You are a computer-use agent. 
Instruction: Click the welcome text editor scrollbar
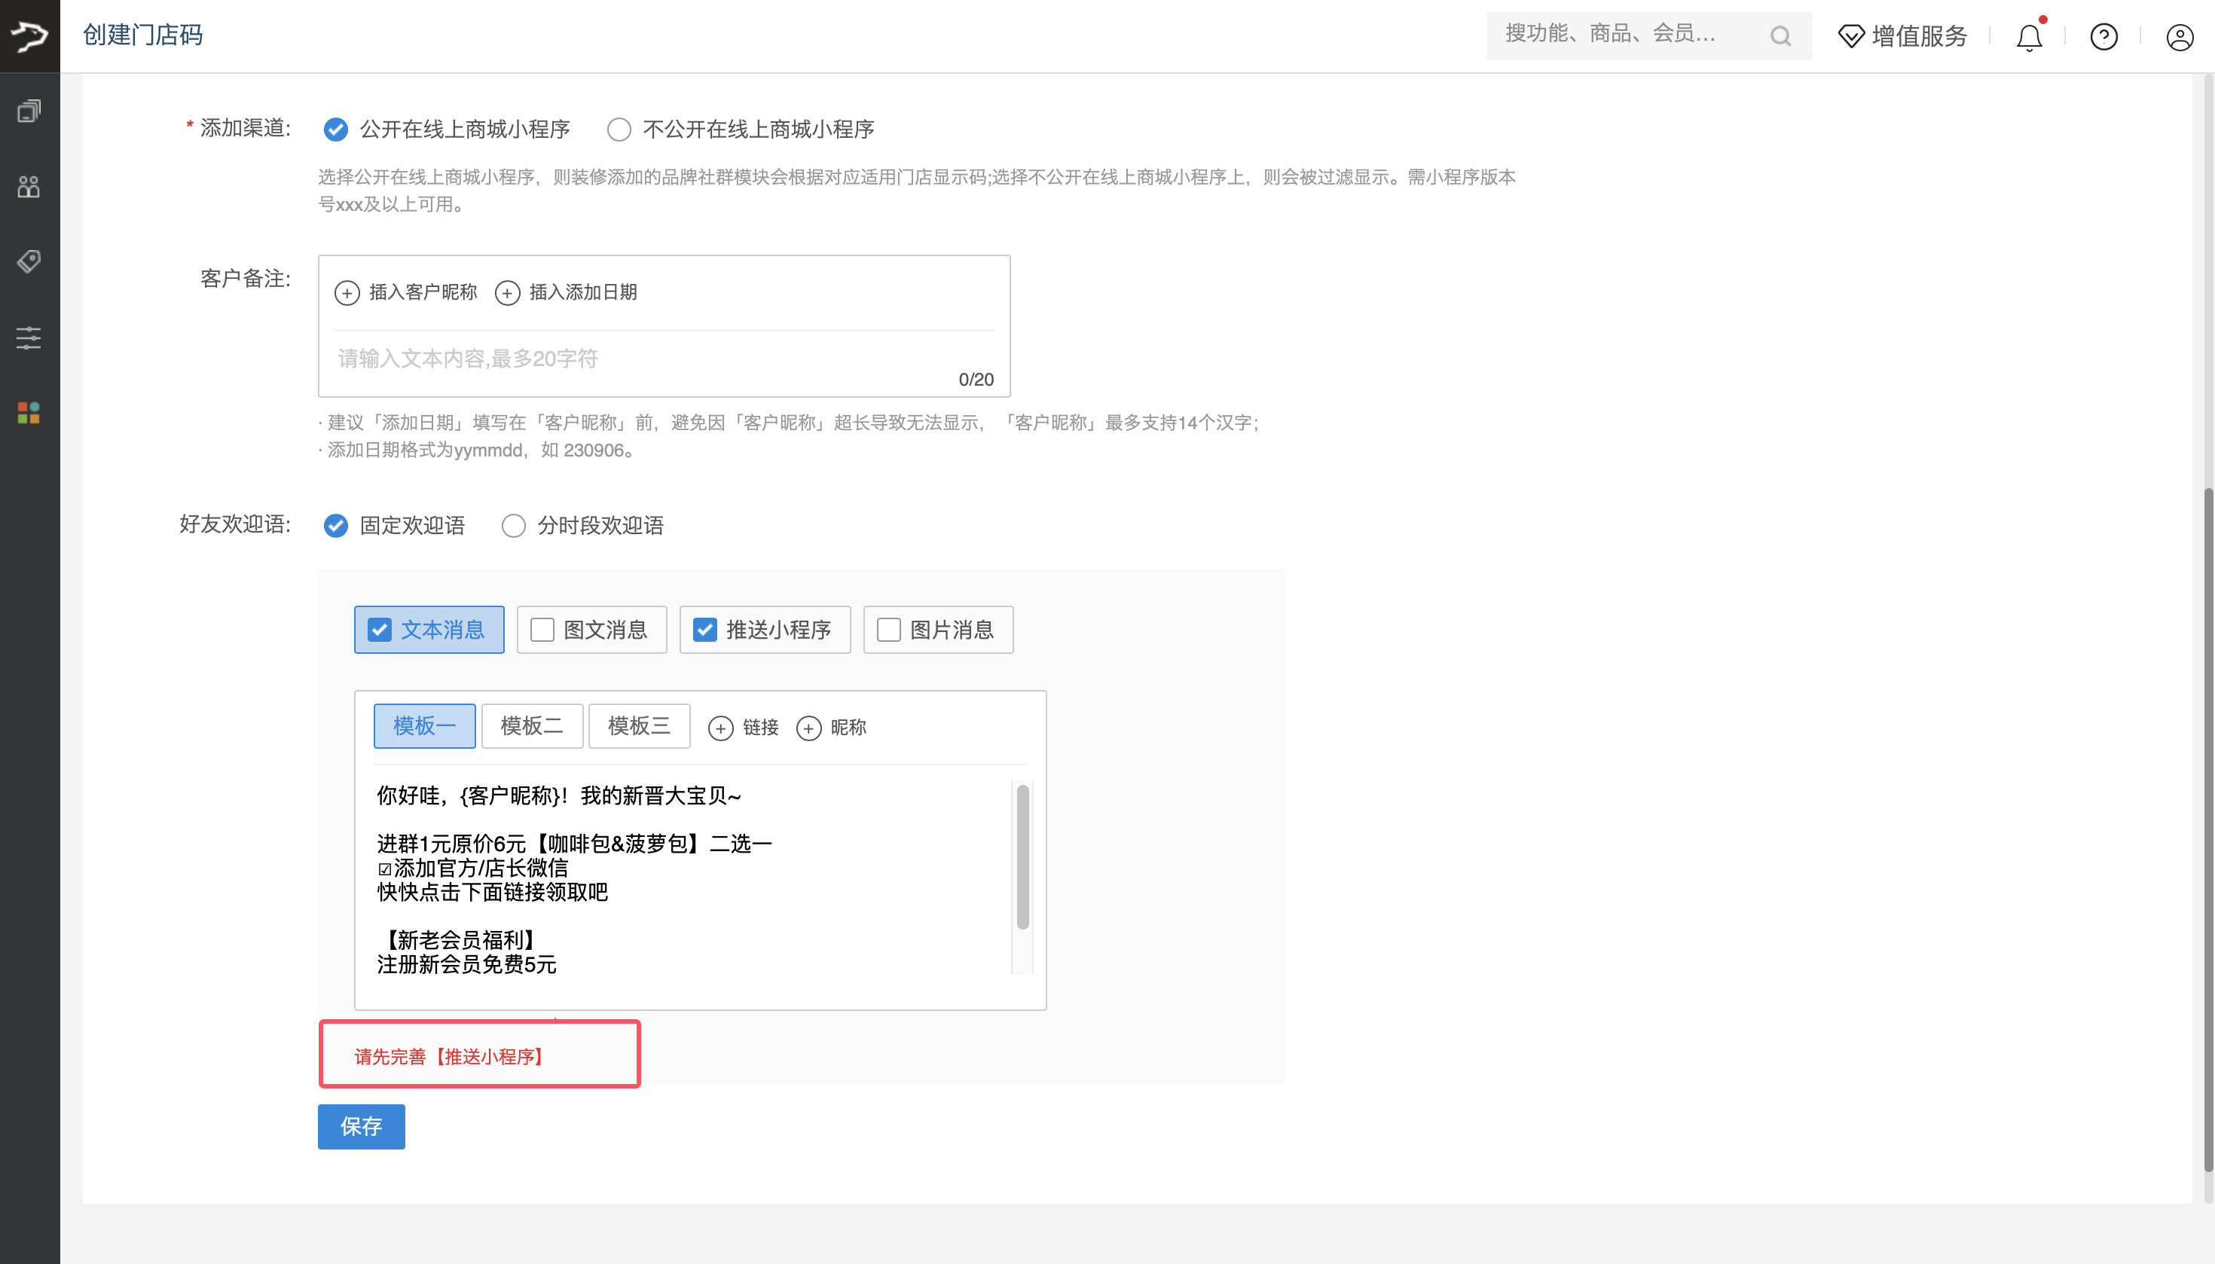[x=1023, y=858]
